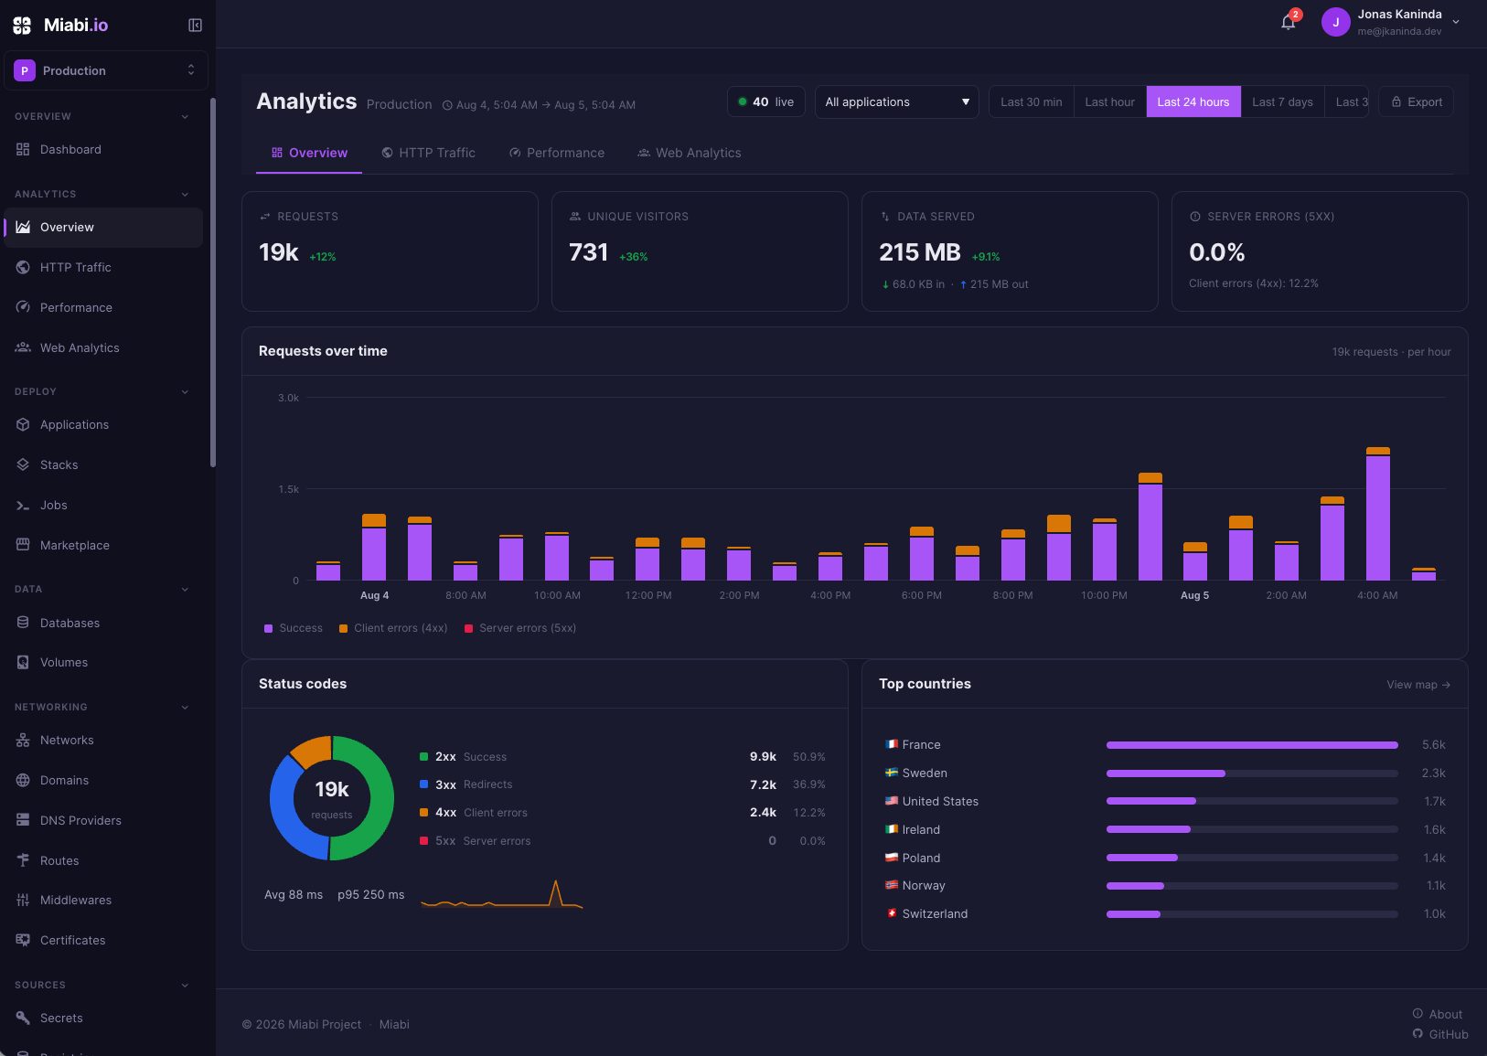Click the Databases icon

click(23, 624)
